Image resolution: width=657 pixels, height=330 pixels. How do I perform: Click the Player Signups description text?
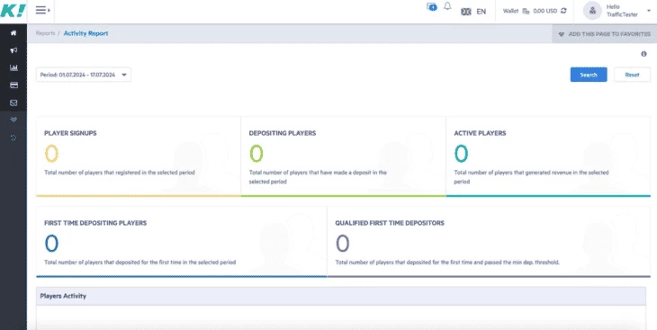pyautogui.click(x=120, y=173)
